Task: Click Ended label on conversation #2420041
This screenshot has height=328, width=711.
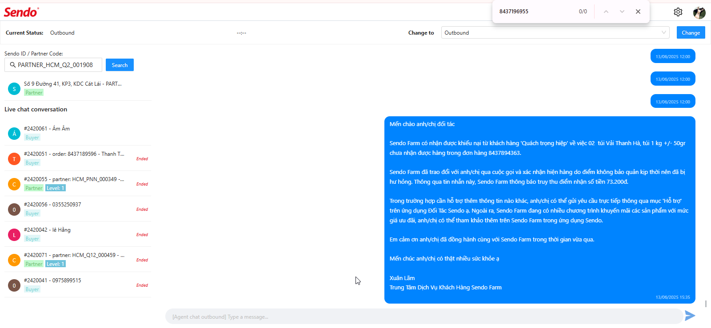Action: pos(142,285)
